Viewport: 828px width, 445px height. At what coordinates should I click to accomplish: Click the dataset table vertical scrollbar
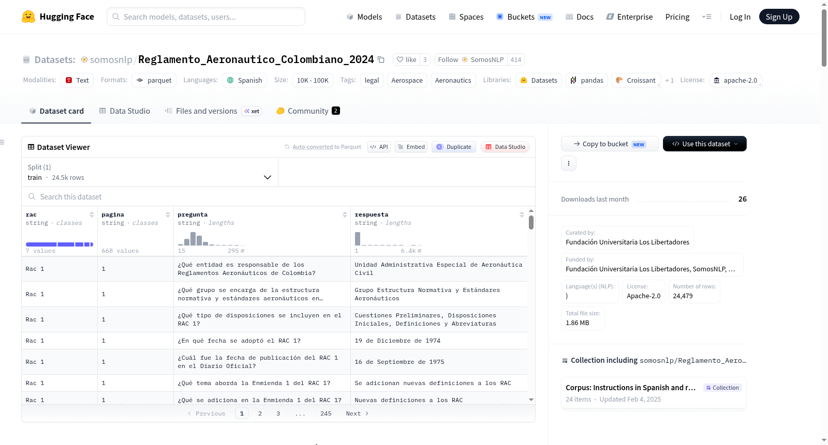[x=531, y=222]
